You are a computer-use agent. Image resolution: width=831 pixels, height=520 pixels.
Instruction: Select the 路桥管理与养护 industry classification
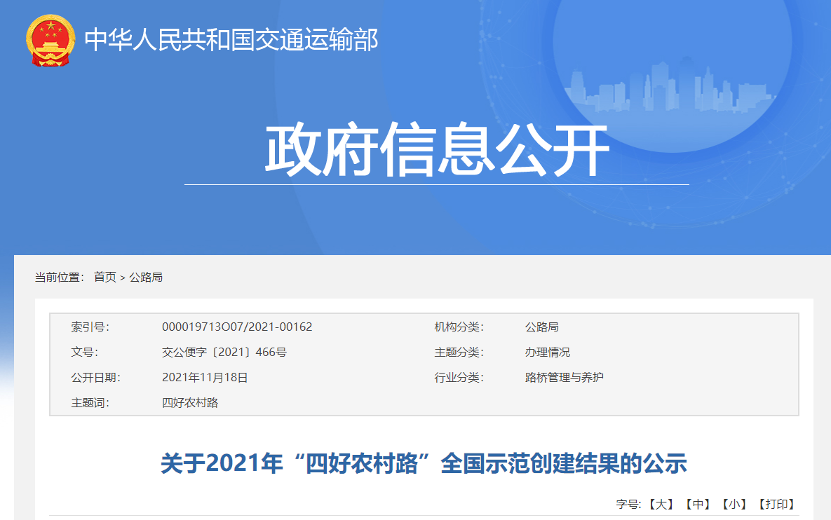[564, 377]
